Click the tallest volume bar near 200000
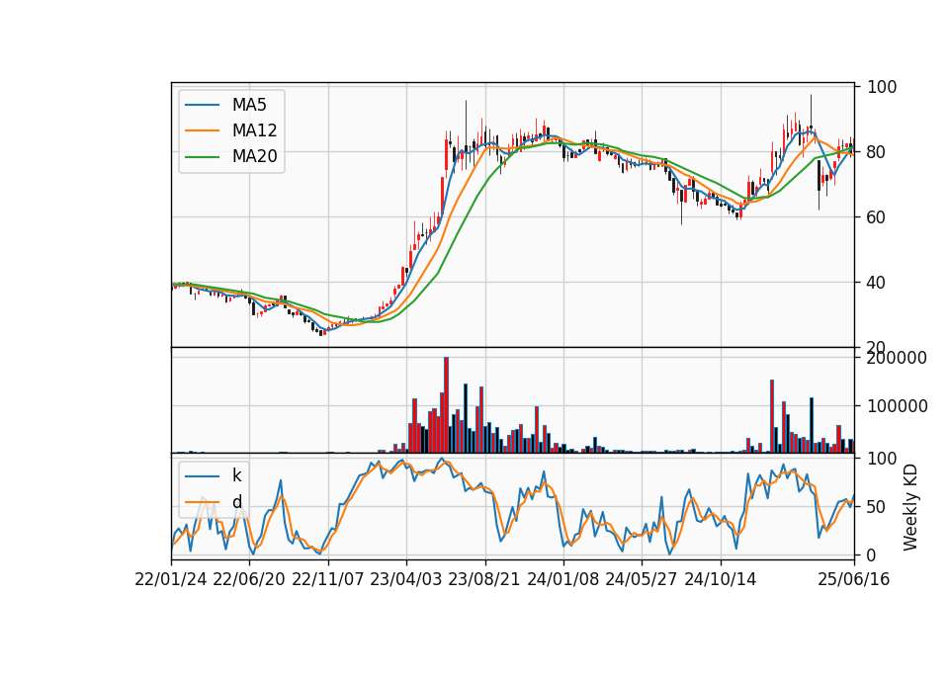The height and width of the screenshot is (682, 949). (x=446, y=405)
